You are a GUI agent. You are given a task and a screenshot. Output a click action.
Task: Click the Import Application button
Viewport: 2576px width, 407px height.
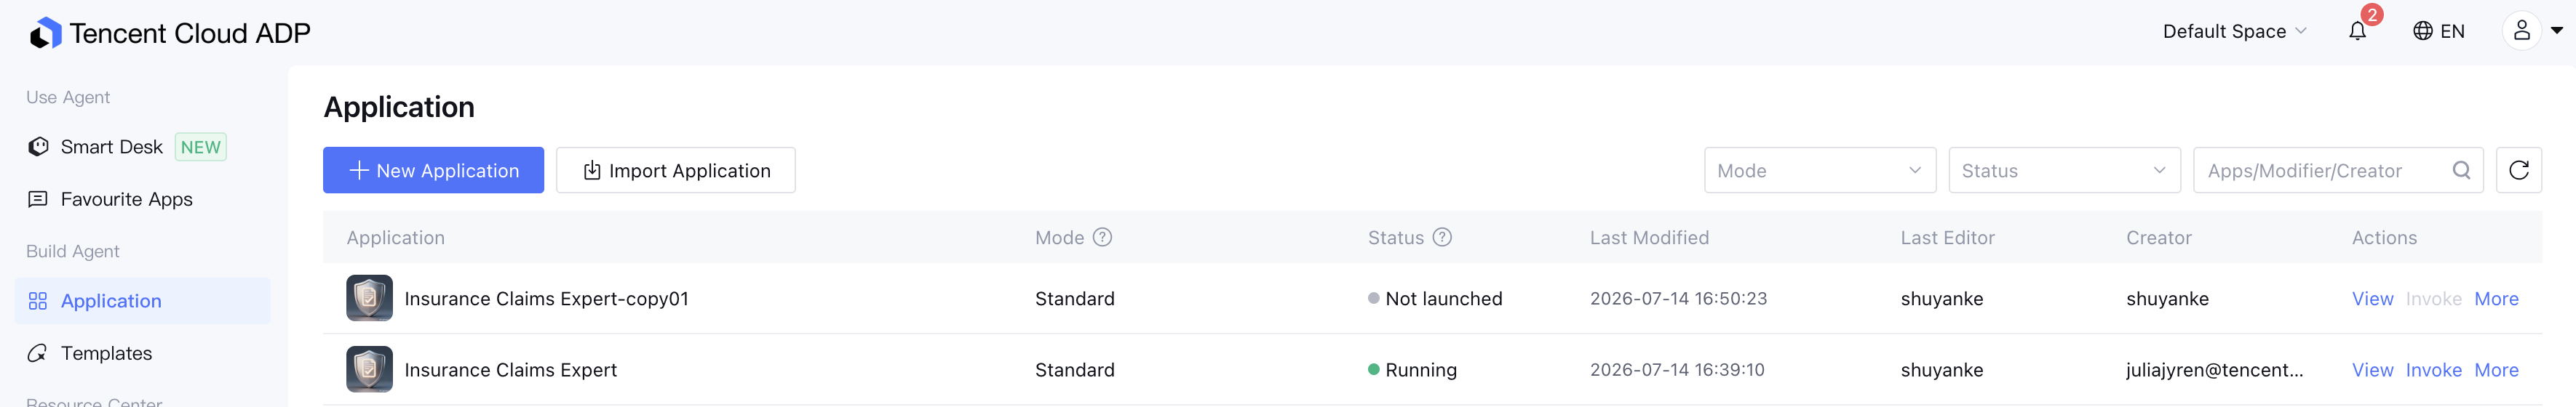675,171
